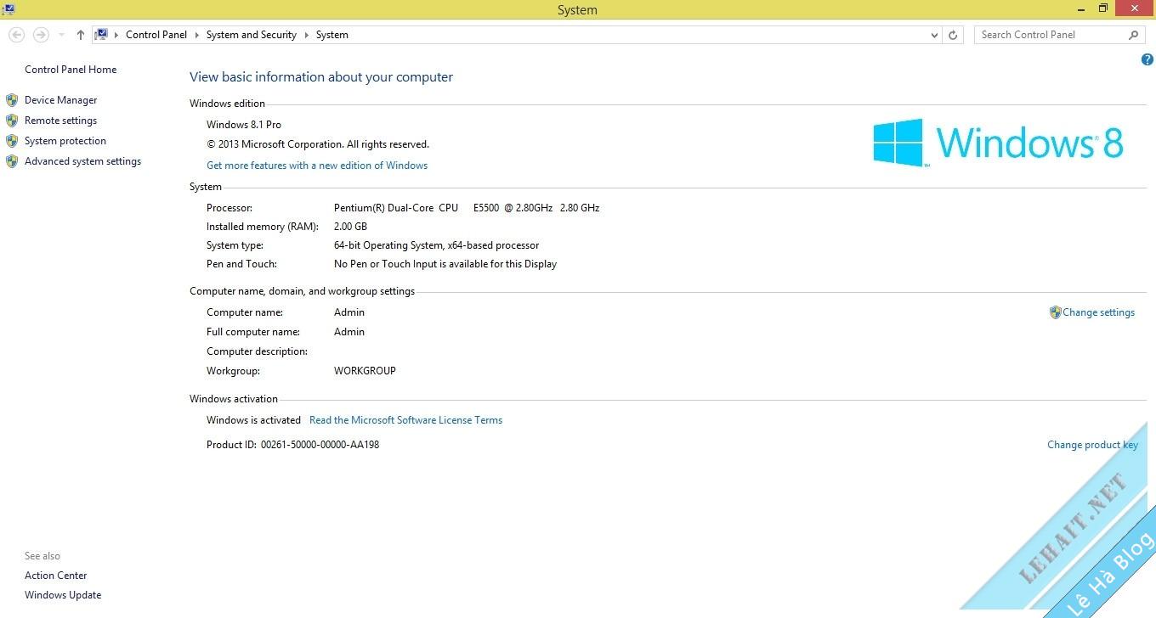Open Advanced system settings

(83, 161)
